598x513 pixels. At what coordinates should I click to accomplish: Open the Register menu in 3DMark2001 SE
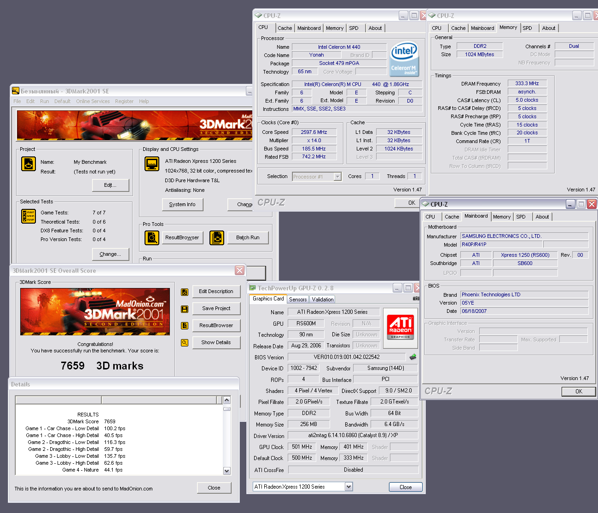[x=124, y=101]
